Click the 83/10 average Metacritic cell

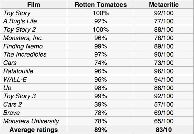164,130
